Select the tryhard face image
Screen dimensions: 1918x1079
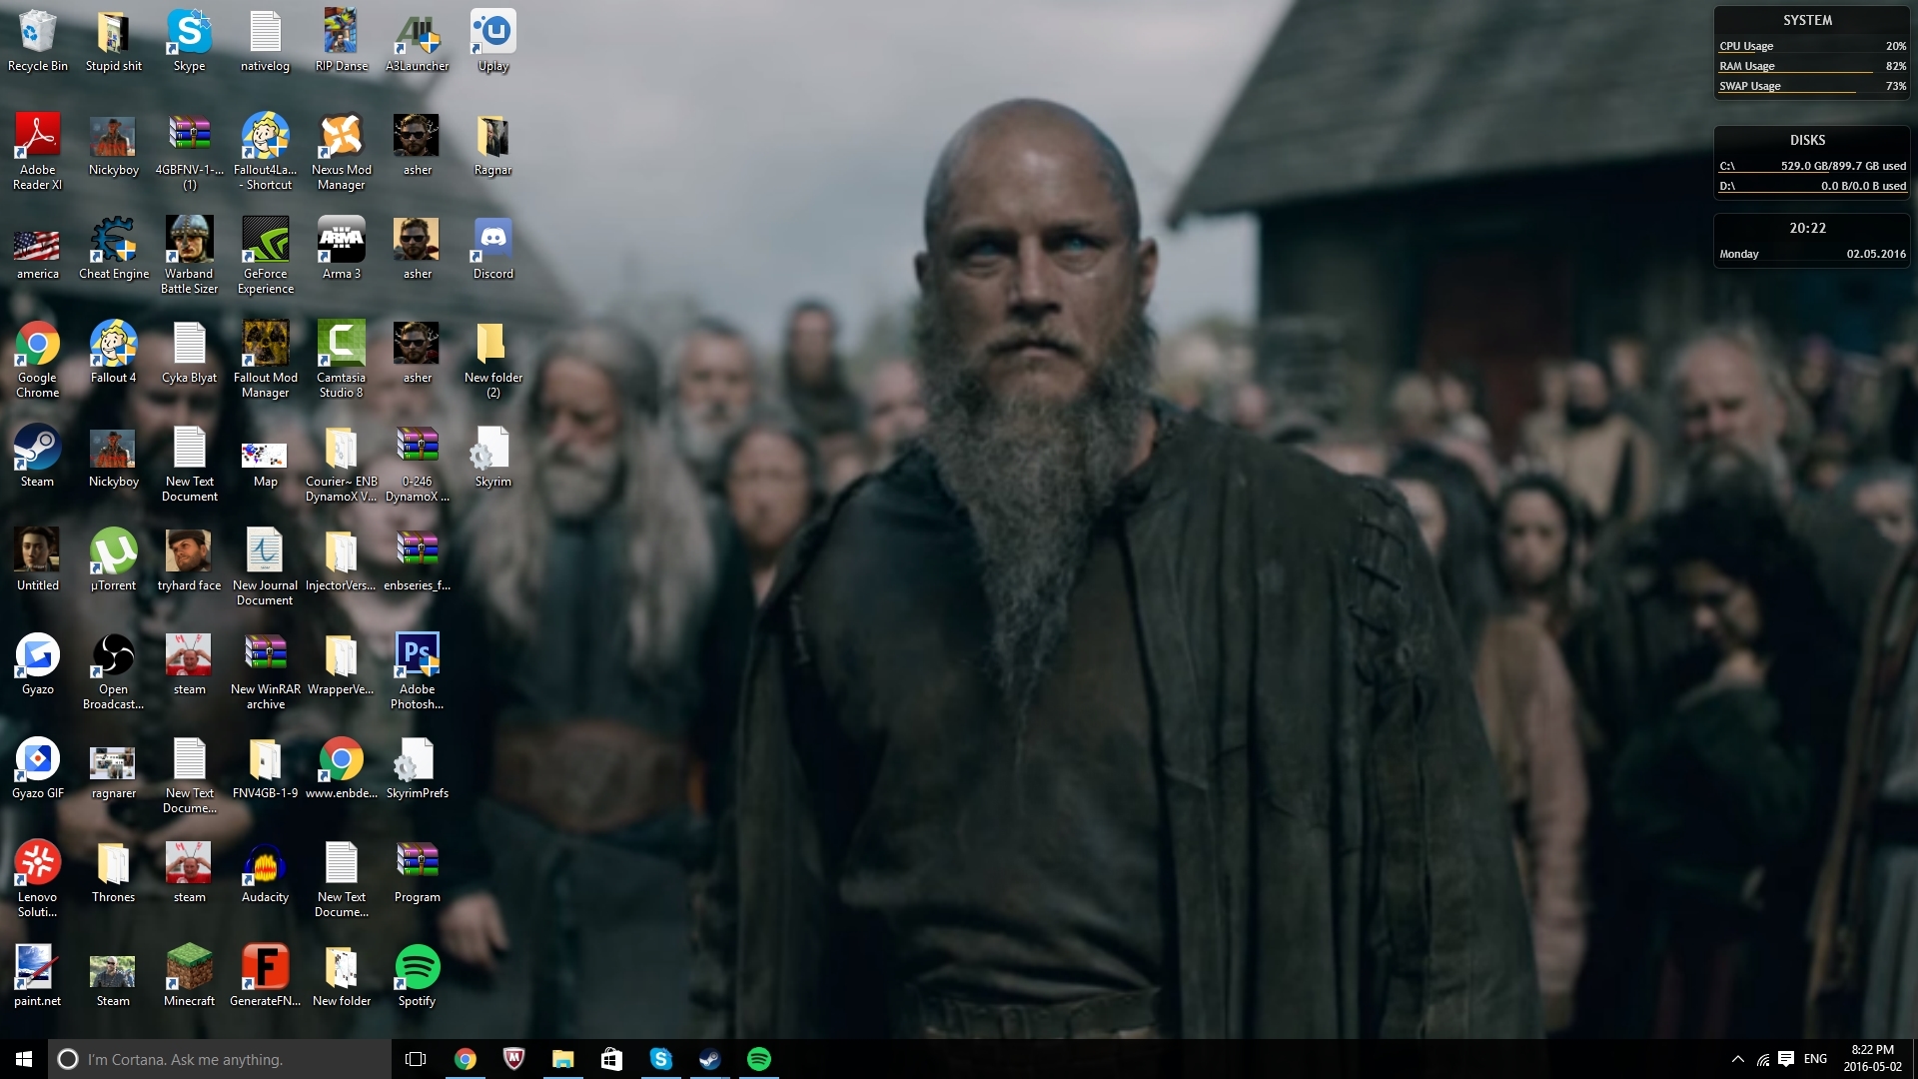click(189, 561)
